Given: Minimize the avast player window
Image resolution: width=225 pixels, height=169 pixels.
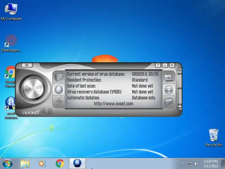Looking at the screenshot, I should pyautogui.click(x=165, y=65).
